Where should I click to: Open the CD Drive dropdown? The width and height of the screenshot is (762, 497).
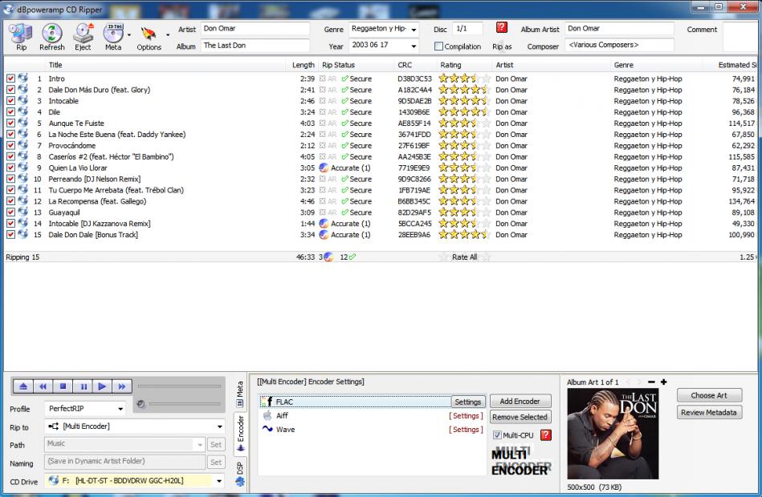point(219,481)
